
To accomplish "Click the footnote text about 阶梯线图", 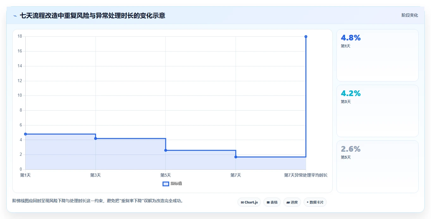I will click(x=98, y=201).
